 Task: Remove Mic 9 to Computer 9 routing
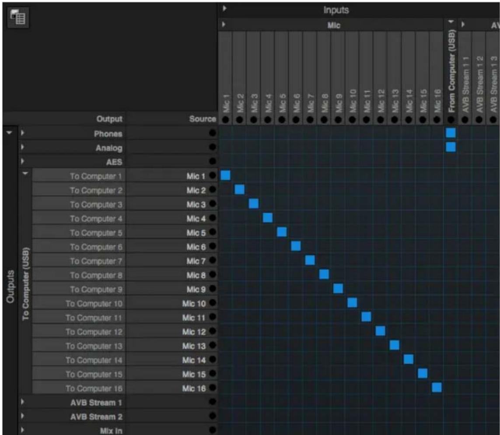pyautogui.click(x=338, y=288)
